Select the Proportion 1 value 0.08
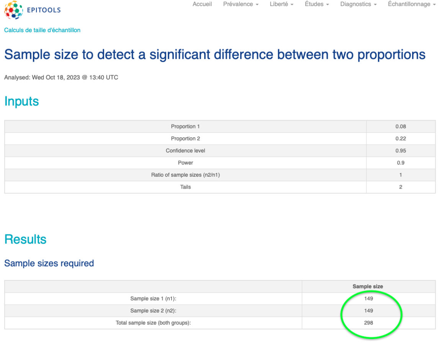This screenshot has height=345, width=445. click(401, 127)
